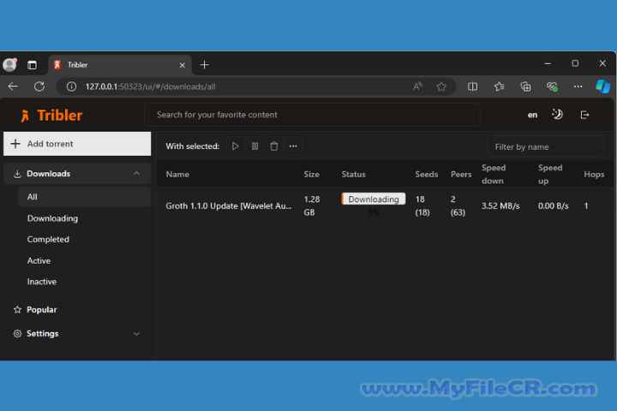Change language via 'en' selector
The image size is (617, 411).
pyautogui.click(x=532, y=115)
